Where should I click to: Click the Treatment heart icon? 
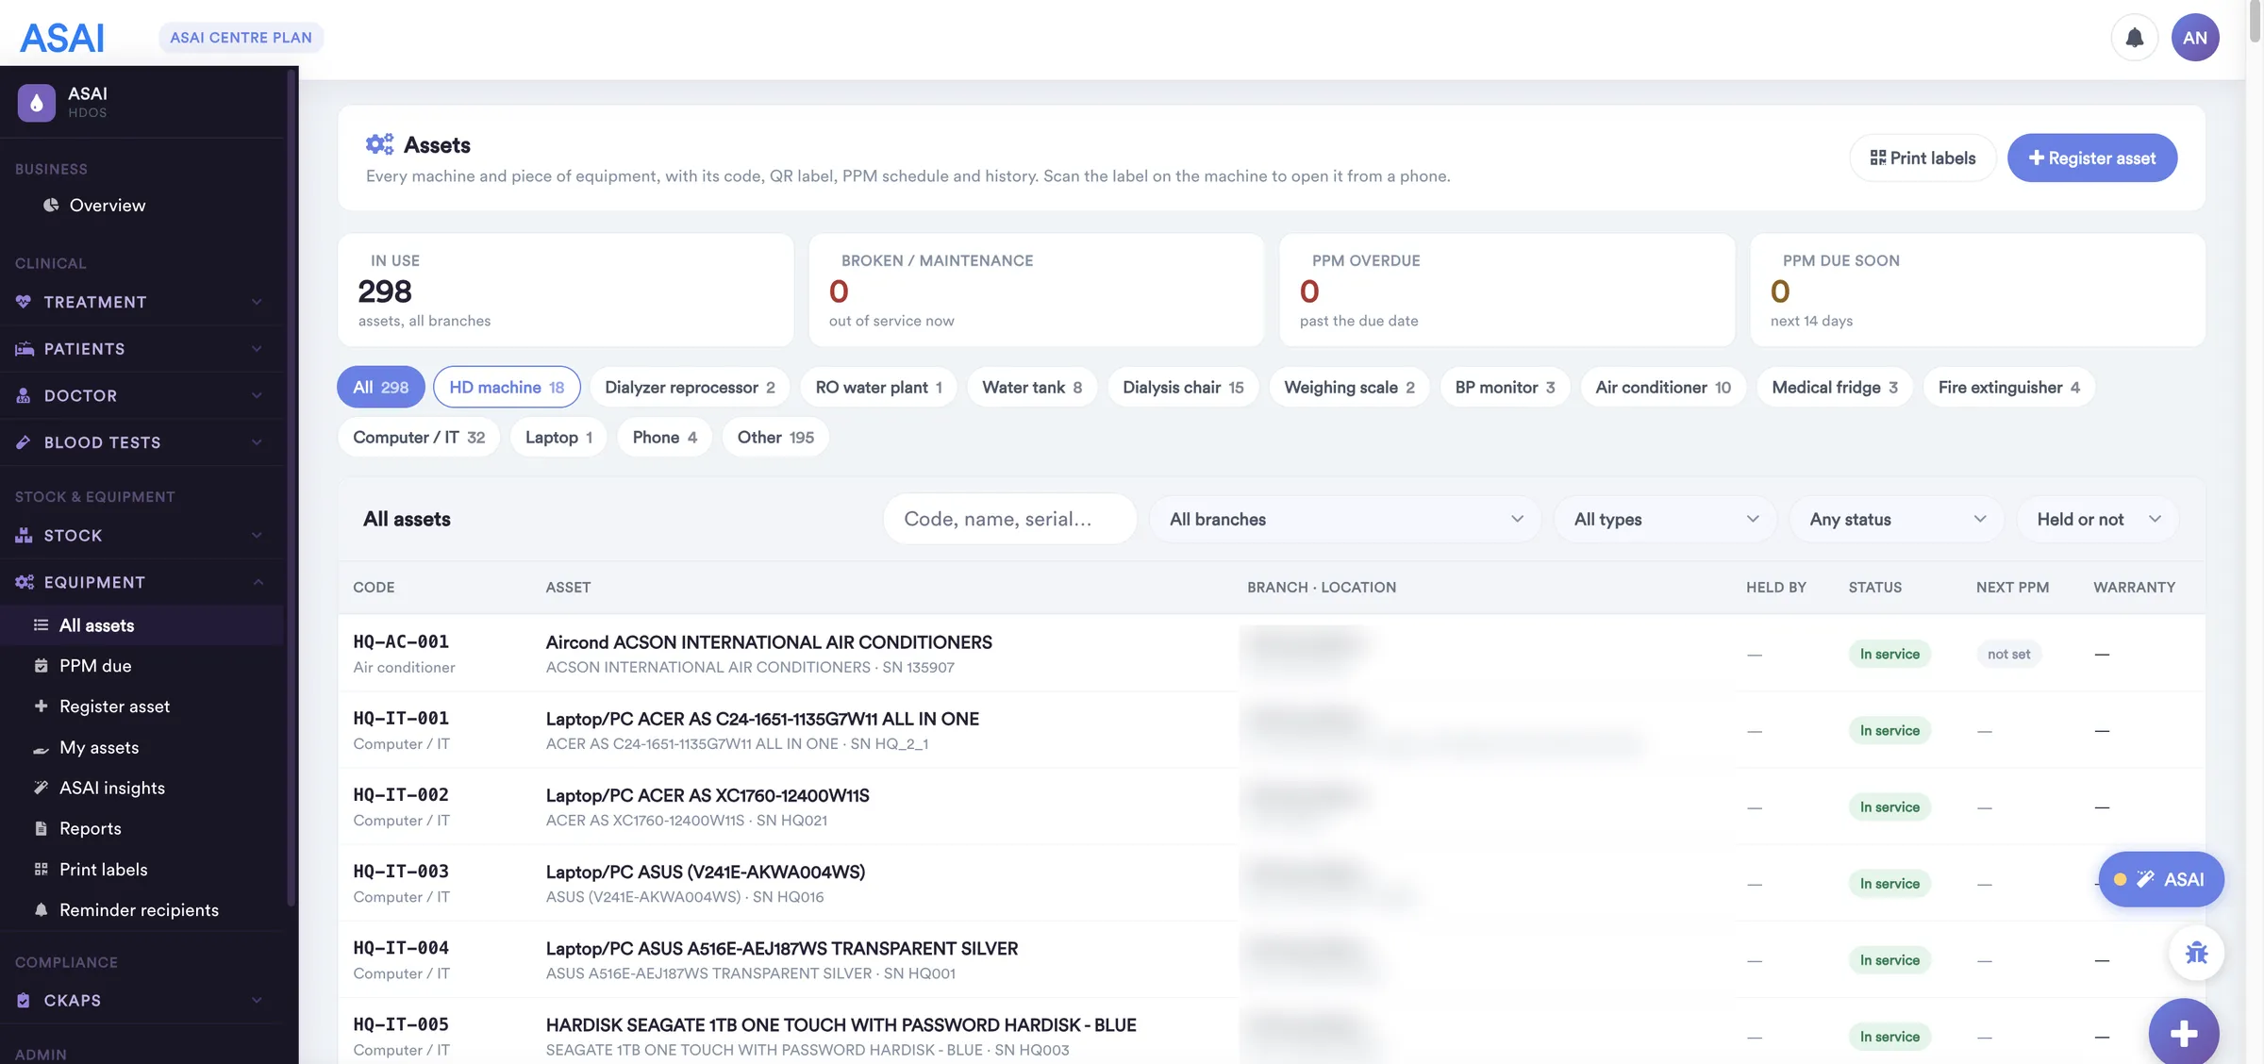click(x=24, y=302)
